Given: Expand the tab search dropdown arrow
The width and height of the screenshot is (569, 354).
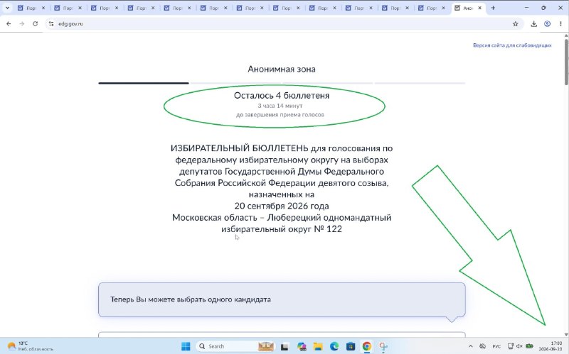Looking at the screenshot, I should 7,8.
